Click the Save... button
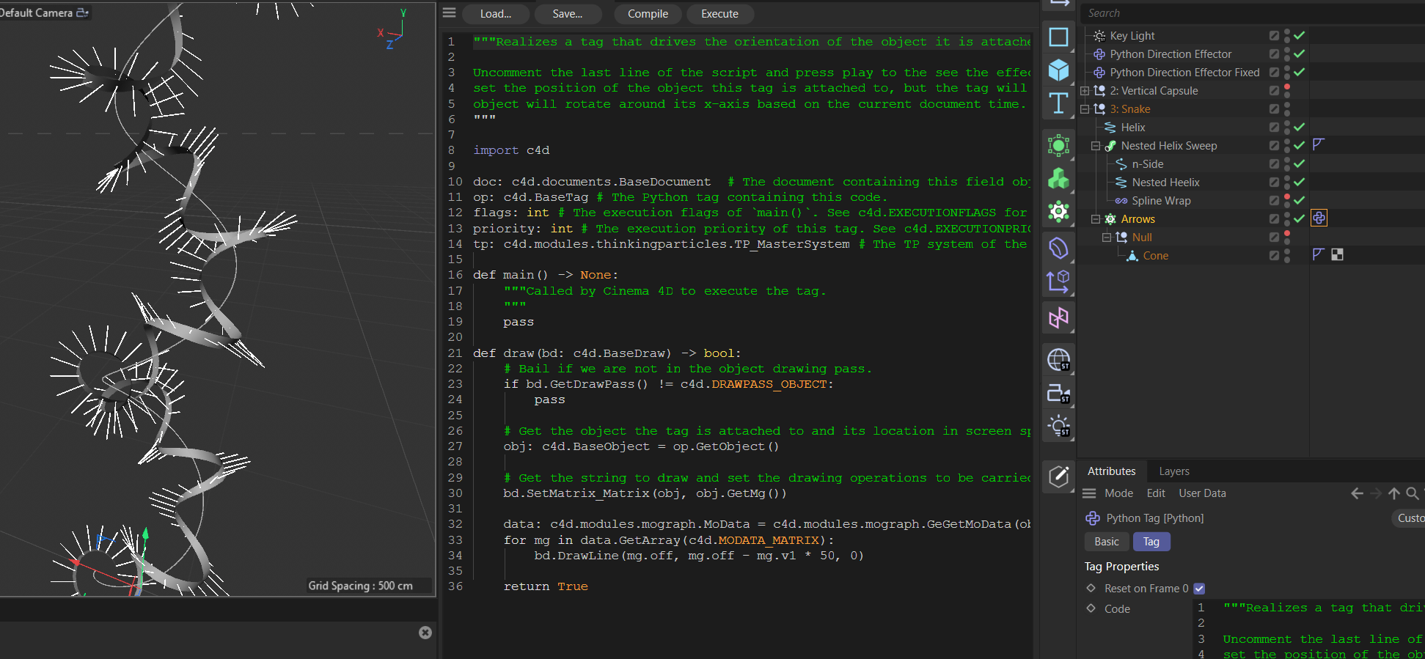 tap(568, 14)
